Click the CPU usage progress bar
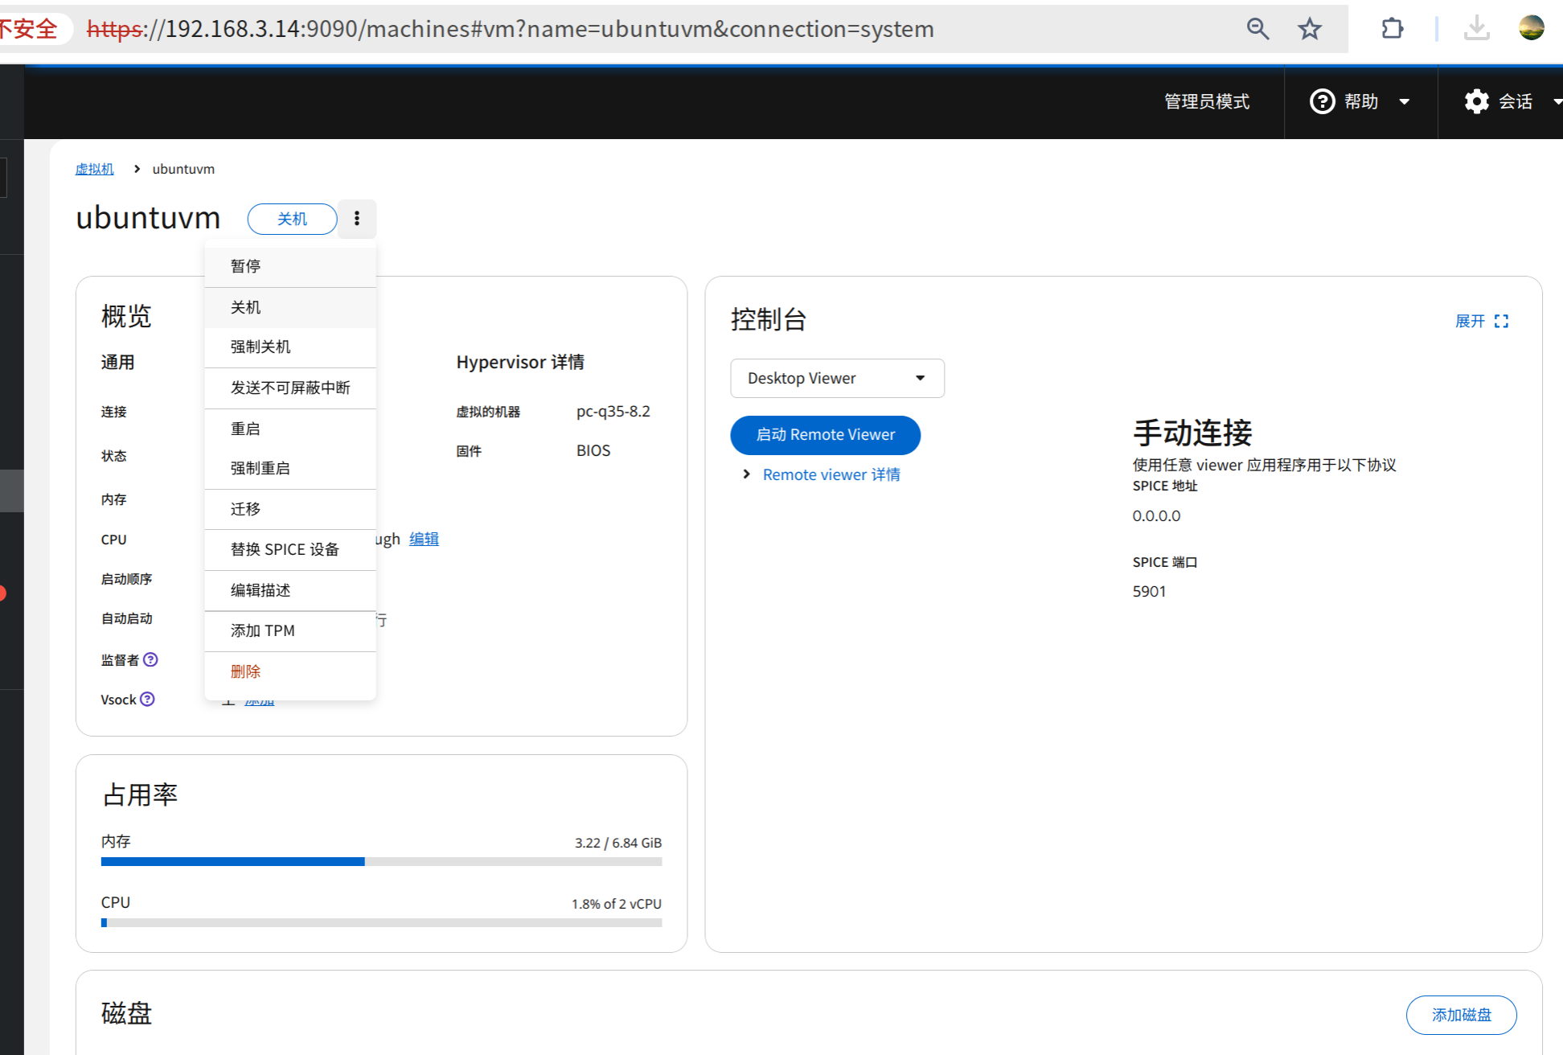This screenshot has width=1563, height=1055. 381,922
